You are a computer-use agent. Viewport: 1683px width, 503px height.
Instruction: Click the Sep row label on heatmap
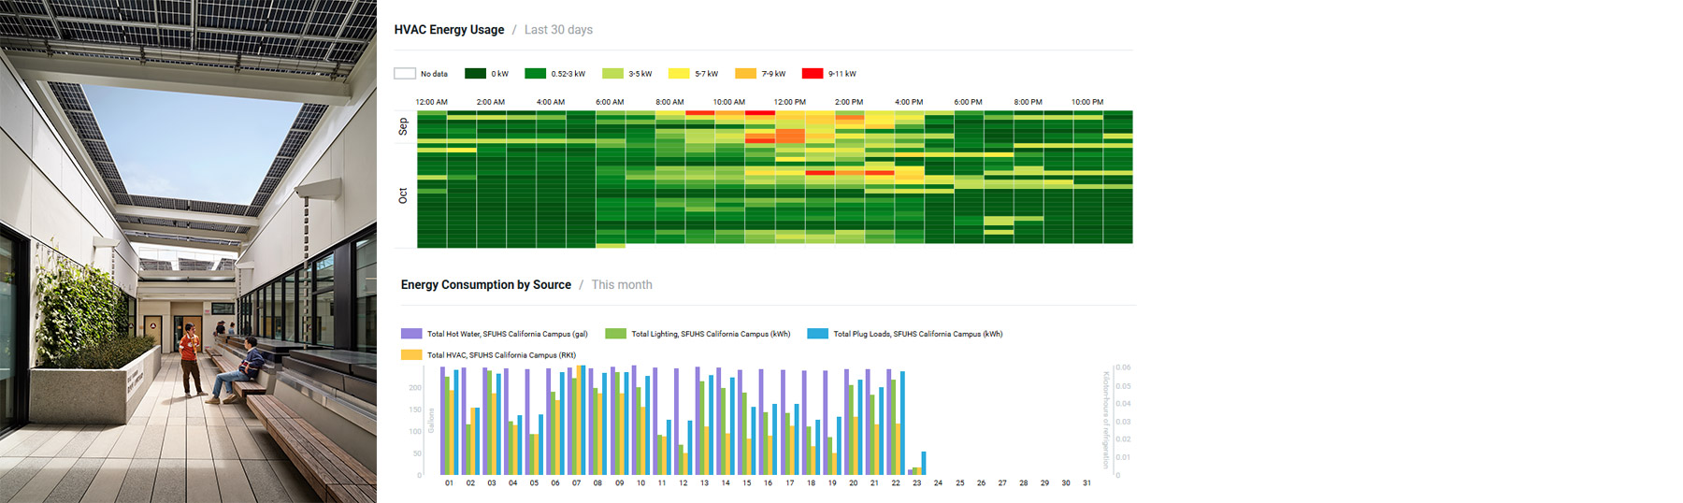pyautogui.click(x=403, y=126)
